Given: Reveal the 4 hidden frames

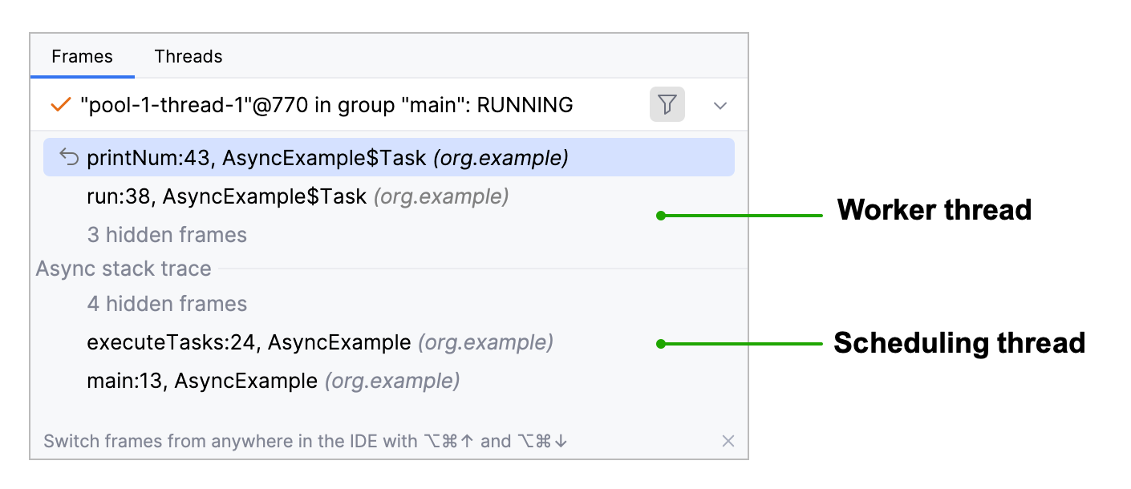Looking at the screenshot, I should click(x=167, y=303).
